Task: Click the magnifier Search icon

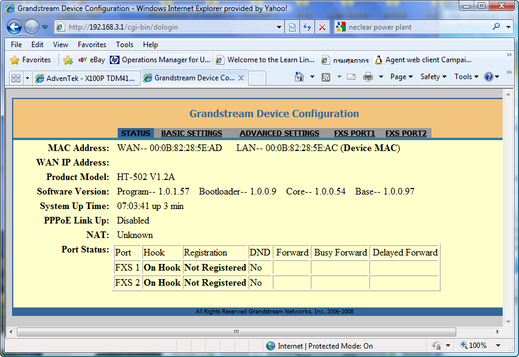Action: pyautogui.click(x=496, y=27)
